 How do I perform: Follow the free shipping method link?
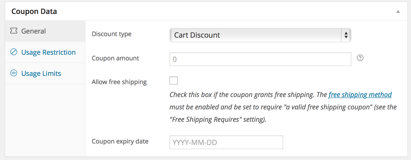360,95
